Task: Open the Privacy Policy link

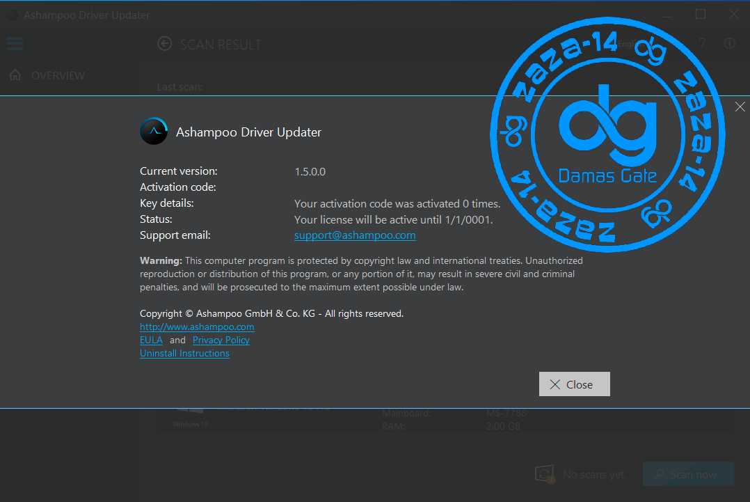Action: (221, 340)
